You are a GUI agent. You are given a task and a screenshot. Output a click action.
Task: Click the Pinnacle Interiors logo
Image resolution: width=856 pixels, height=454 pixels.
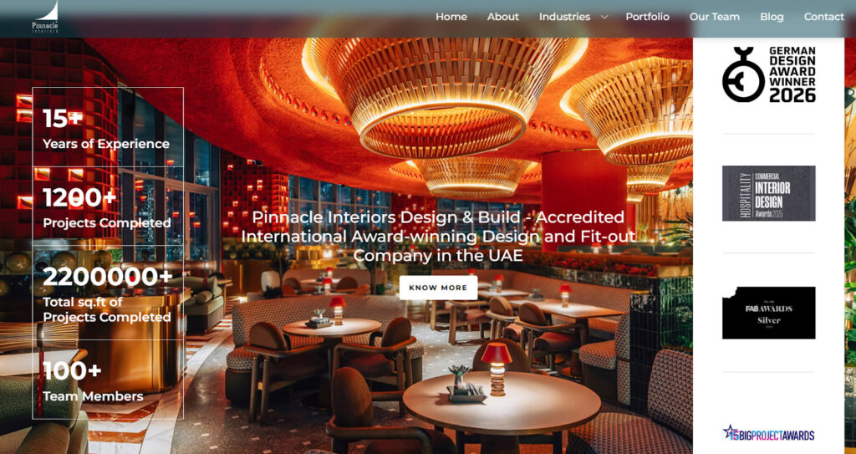click(45, 18)
